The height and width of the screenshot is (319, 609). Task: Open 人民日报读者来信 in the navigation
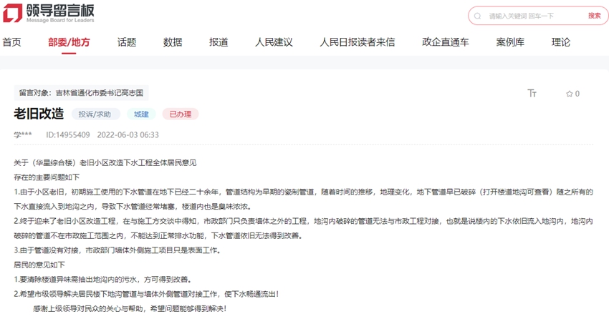(357, 42)
